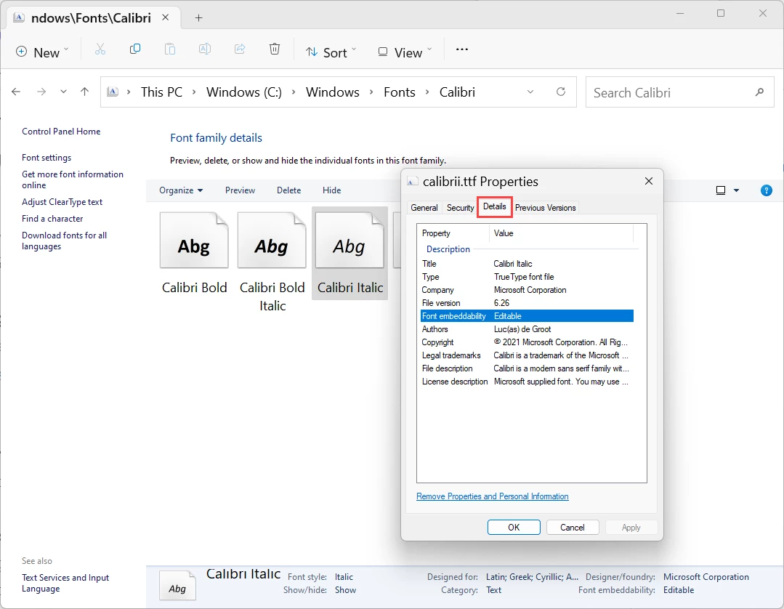Open Find a character link
784x609 pixels.
(52, 219)
